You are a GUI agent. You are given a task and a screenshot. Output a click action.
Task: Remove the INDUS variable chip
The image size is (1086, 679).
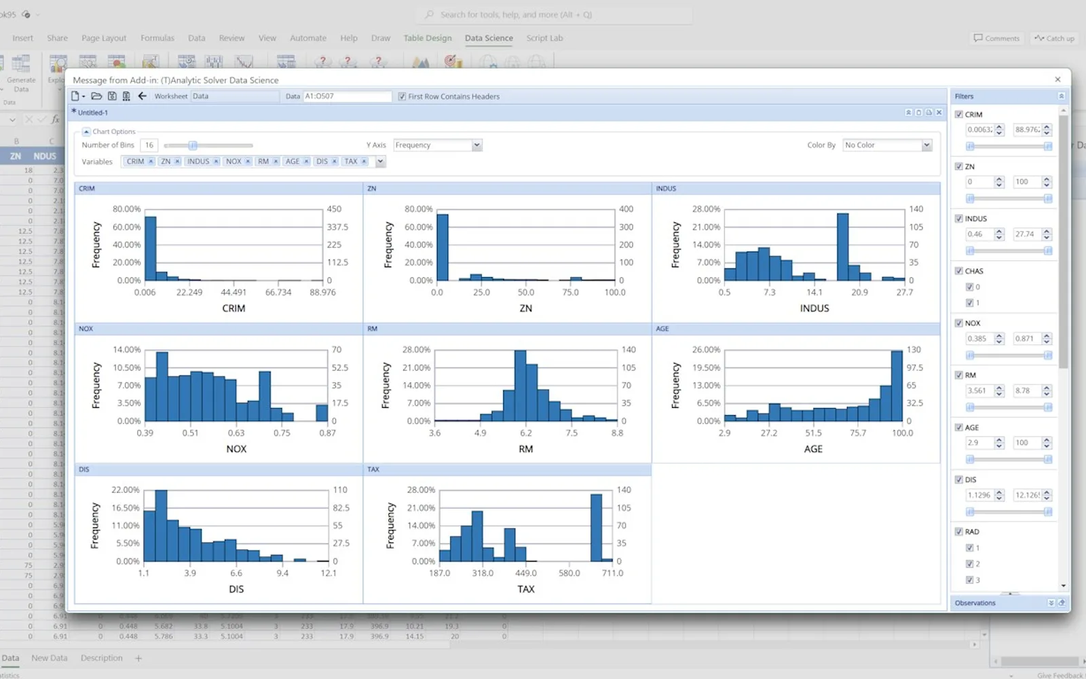click(216, 162)
